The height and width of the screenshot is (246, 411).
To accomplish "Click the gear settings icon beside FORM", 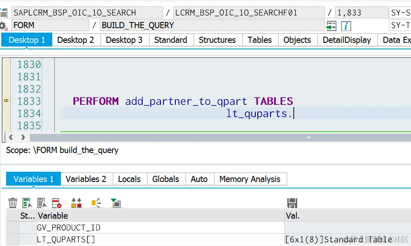I will (x=3, y=26).
